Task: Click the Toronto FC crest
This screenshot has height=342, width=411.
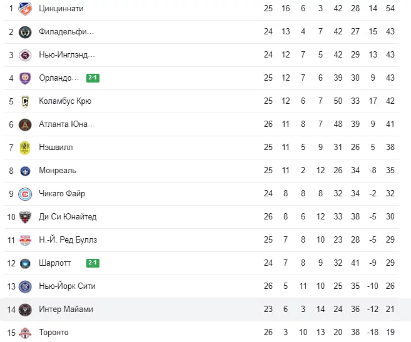Action: point(25,333)
